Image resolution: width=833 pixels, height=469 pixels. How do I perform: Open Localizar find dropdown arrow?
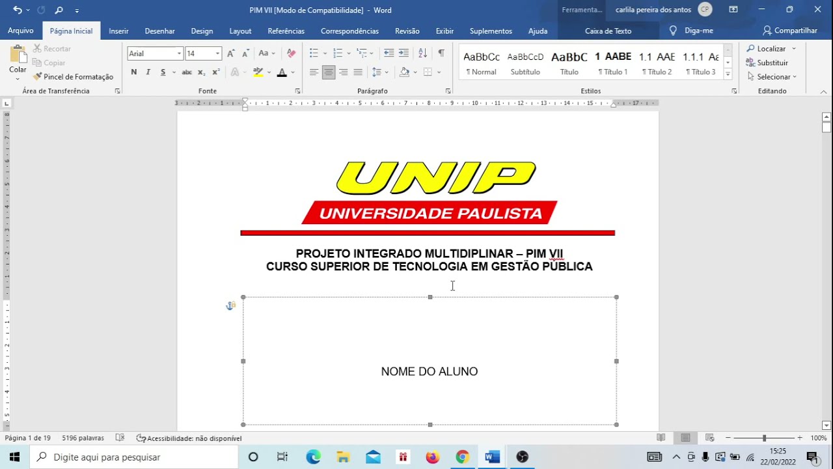(794, 49)
